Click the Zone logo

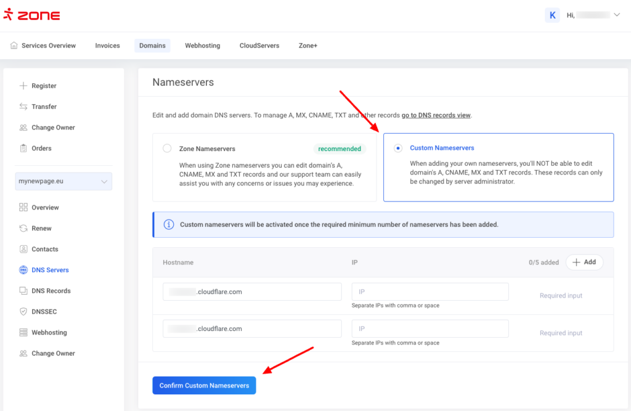(x=32, y=15)
